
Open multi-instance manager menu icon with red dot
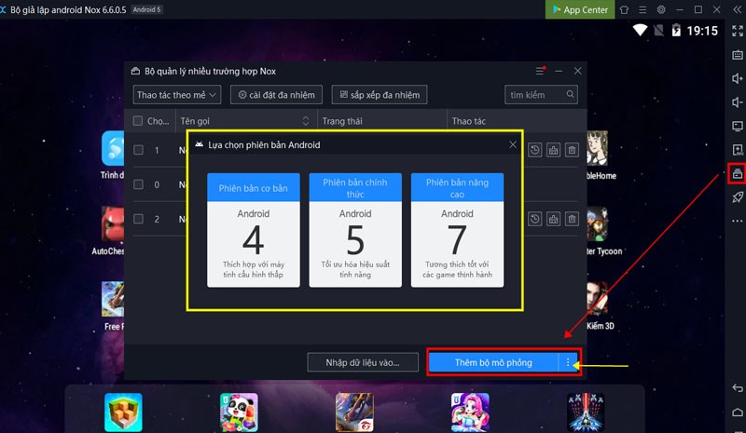point(540,71)
